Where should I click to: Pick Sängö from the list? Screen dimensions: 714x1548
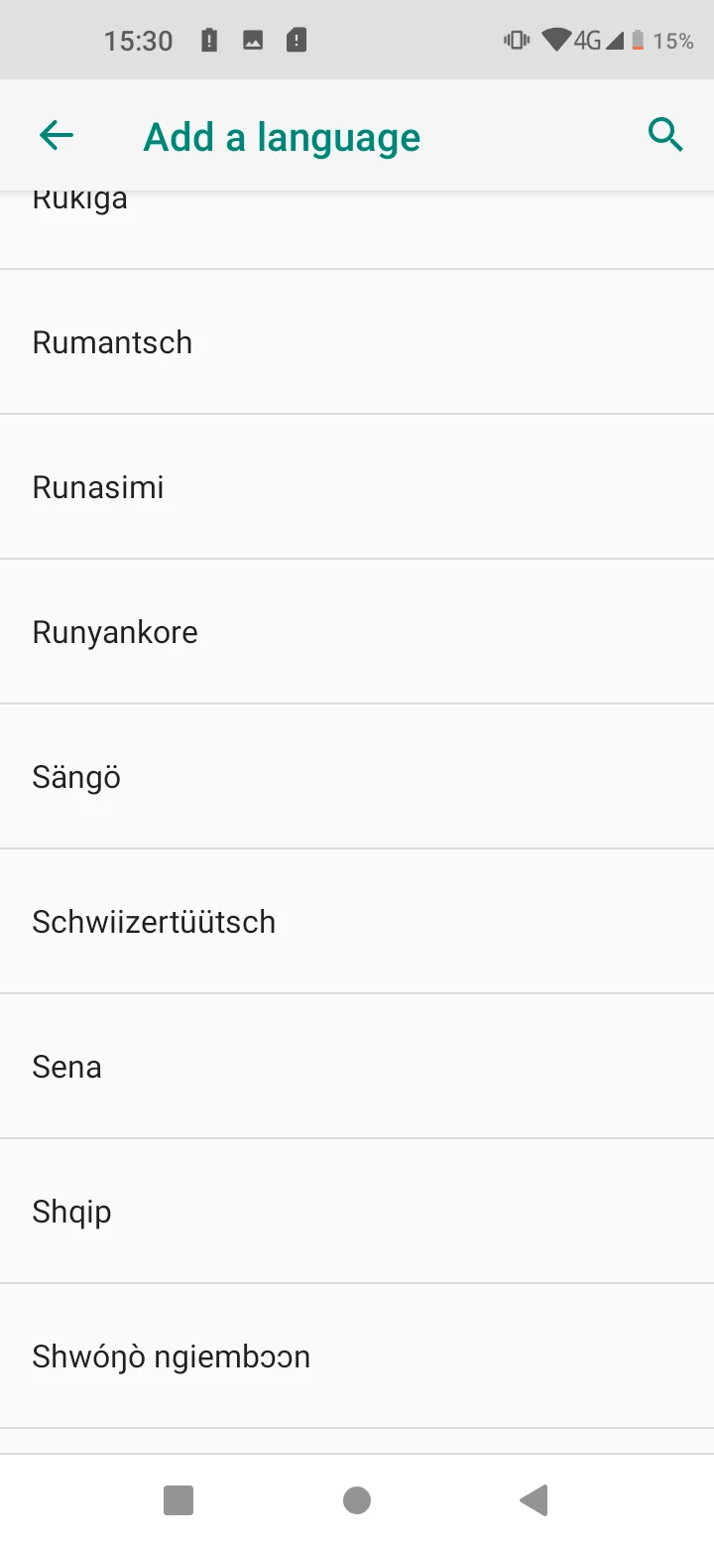357,776
